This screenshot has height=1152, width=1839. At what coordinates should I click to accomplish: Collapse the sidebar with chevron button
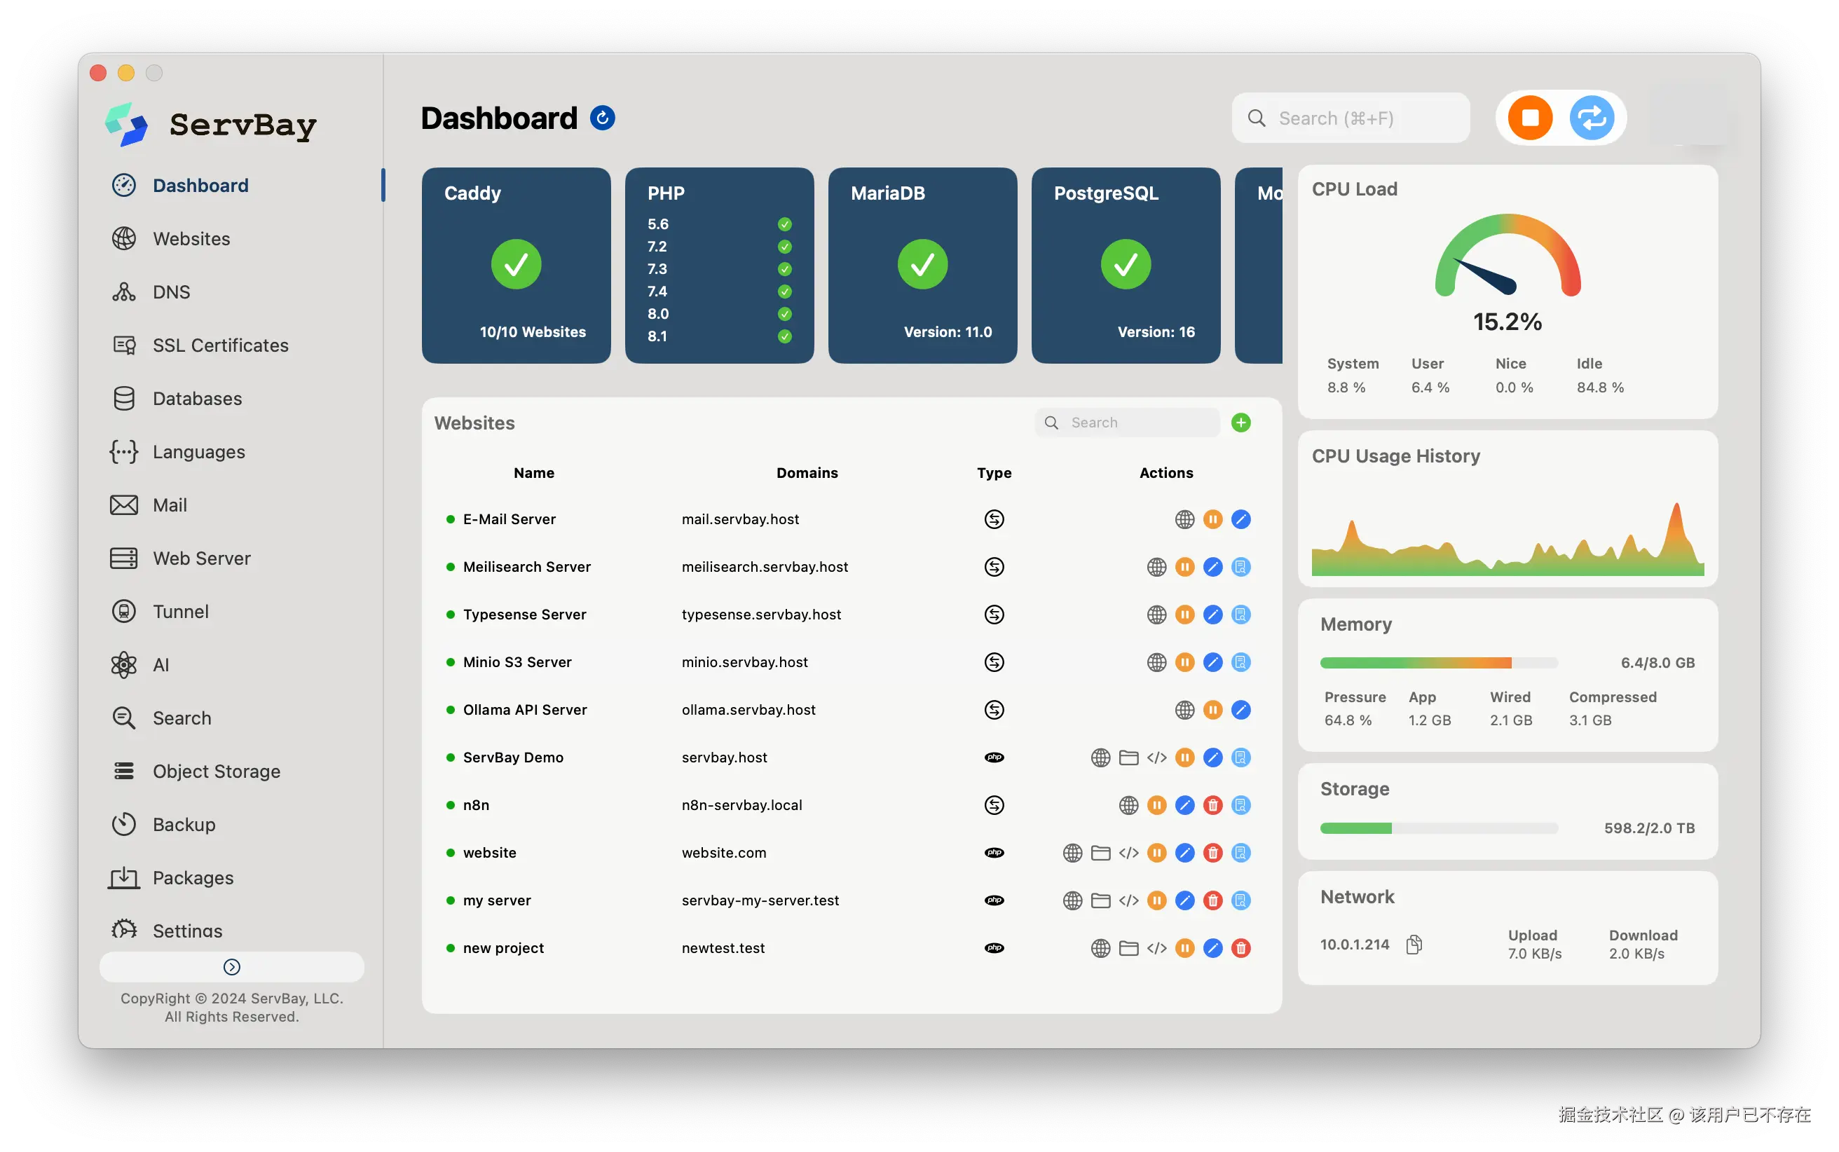point(231,967)
